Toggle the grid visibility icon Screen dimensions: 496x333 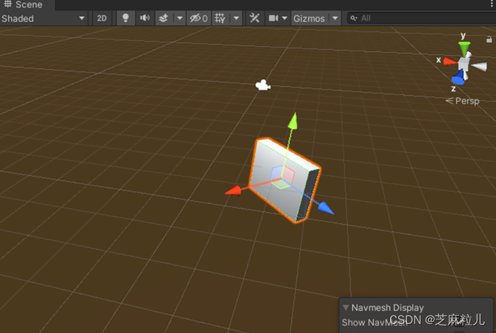coord(220,18)
